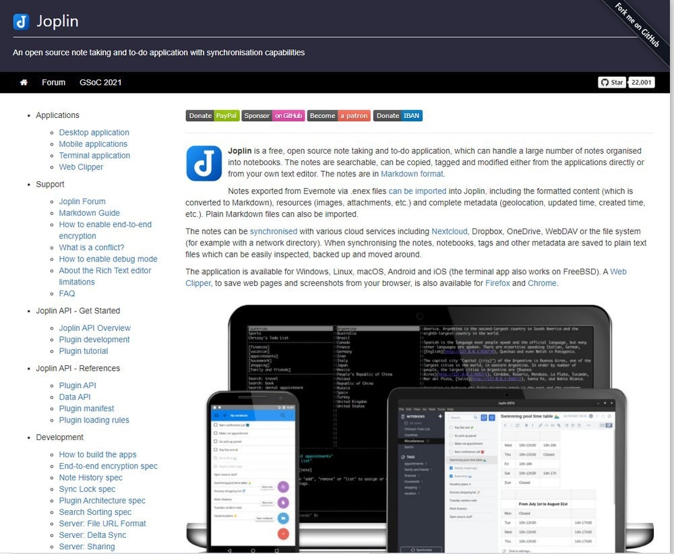The width and height of the screenshot is (674, 554).
Task: Open the Web Clipper sidebar link
Action: tap(81, 167)
